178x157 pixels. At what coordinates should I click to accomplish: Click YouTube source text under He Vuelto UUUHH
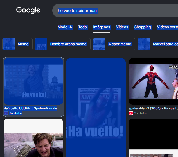(x=15, y=113)
